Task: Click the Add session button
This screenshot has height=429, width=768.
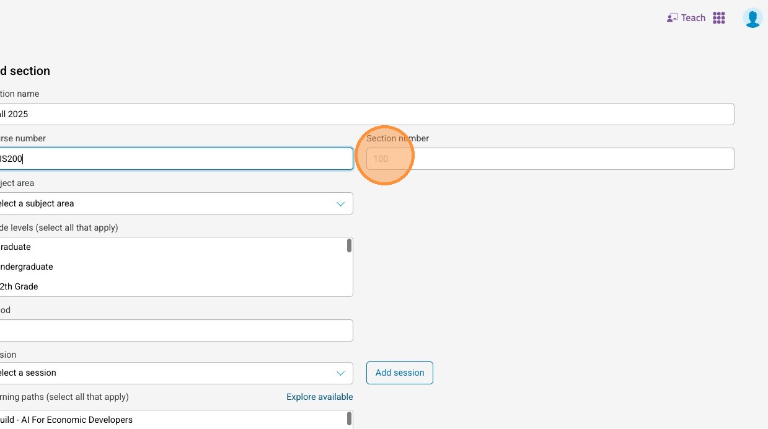Action: pos(400,373)
